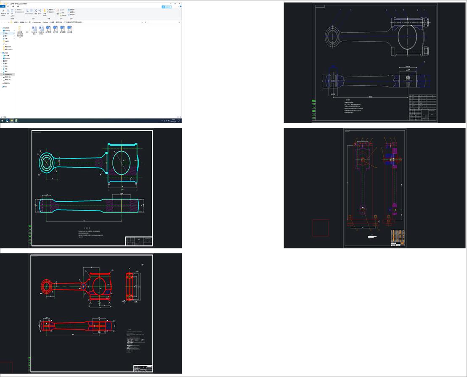Screen dimensions: 467x377
Task: Select Desktop under Quick Access
Action: coord(7,31)
